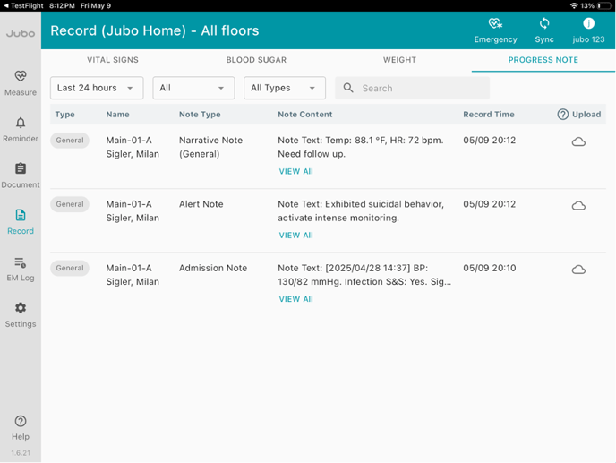Click the Note Type column header
The image size is (616, 463).
[200, 115]
